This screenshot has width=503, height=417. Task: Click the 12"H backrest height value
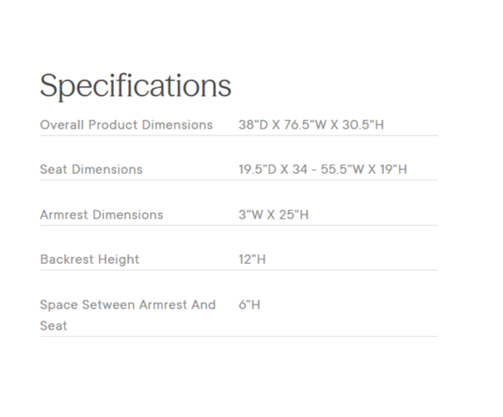(x=252, y=260)
